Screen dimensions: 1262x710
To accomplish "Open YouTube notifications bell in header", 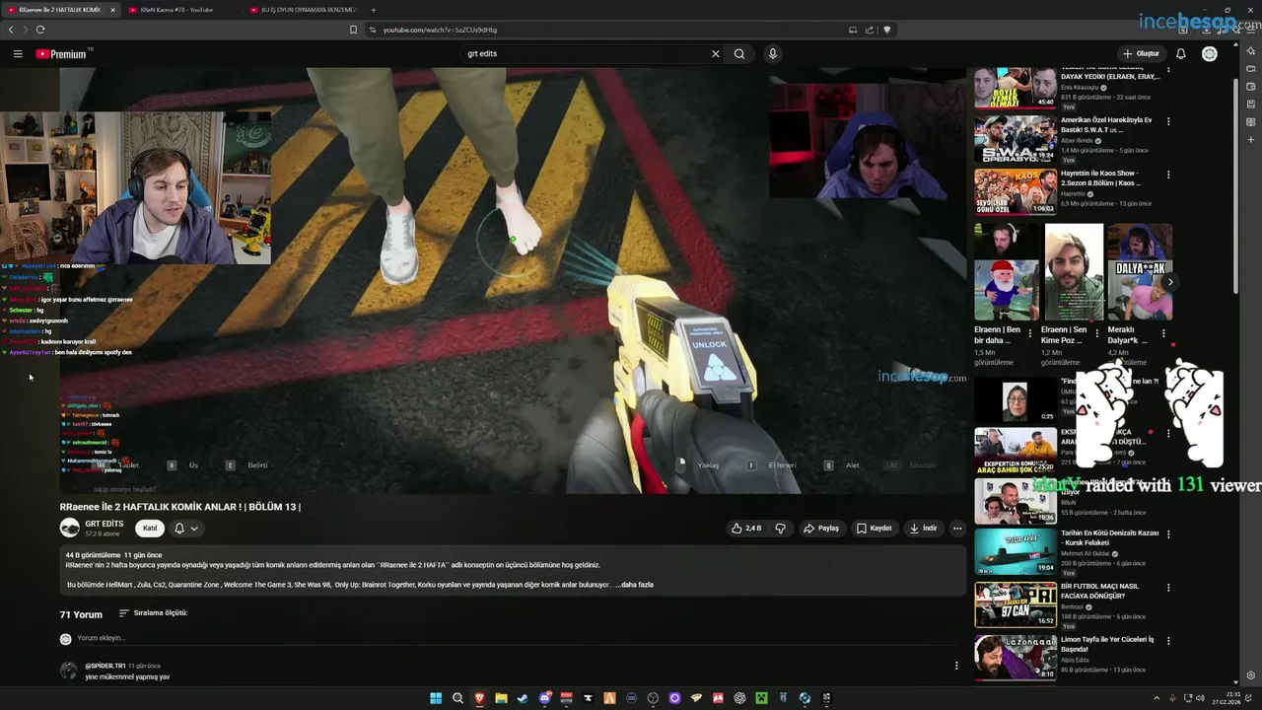I will [x=1181, y=54].
